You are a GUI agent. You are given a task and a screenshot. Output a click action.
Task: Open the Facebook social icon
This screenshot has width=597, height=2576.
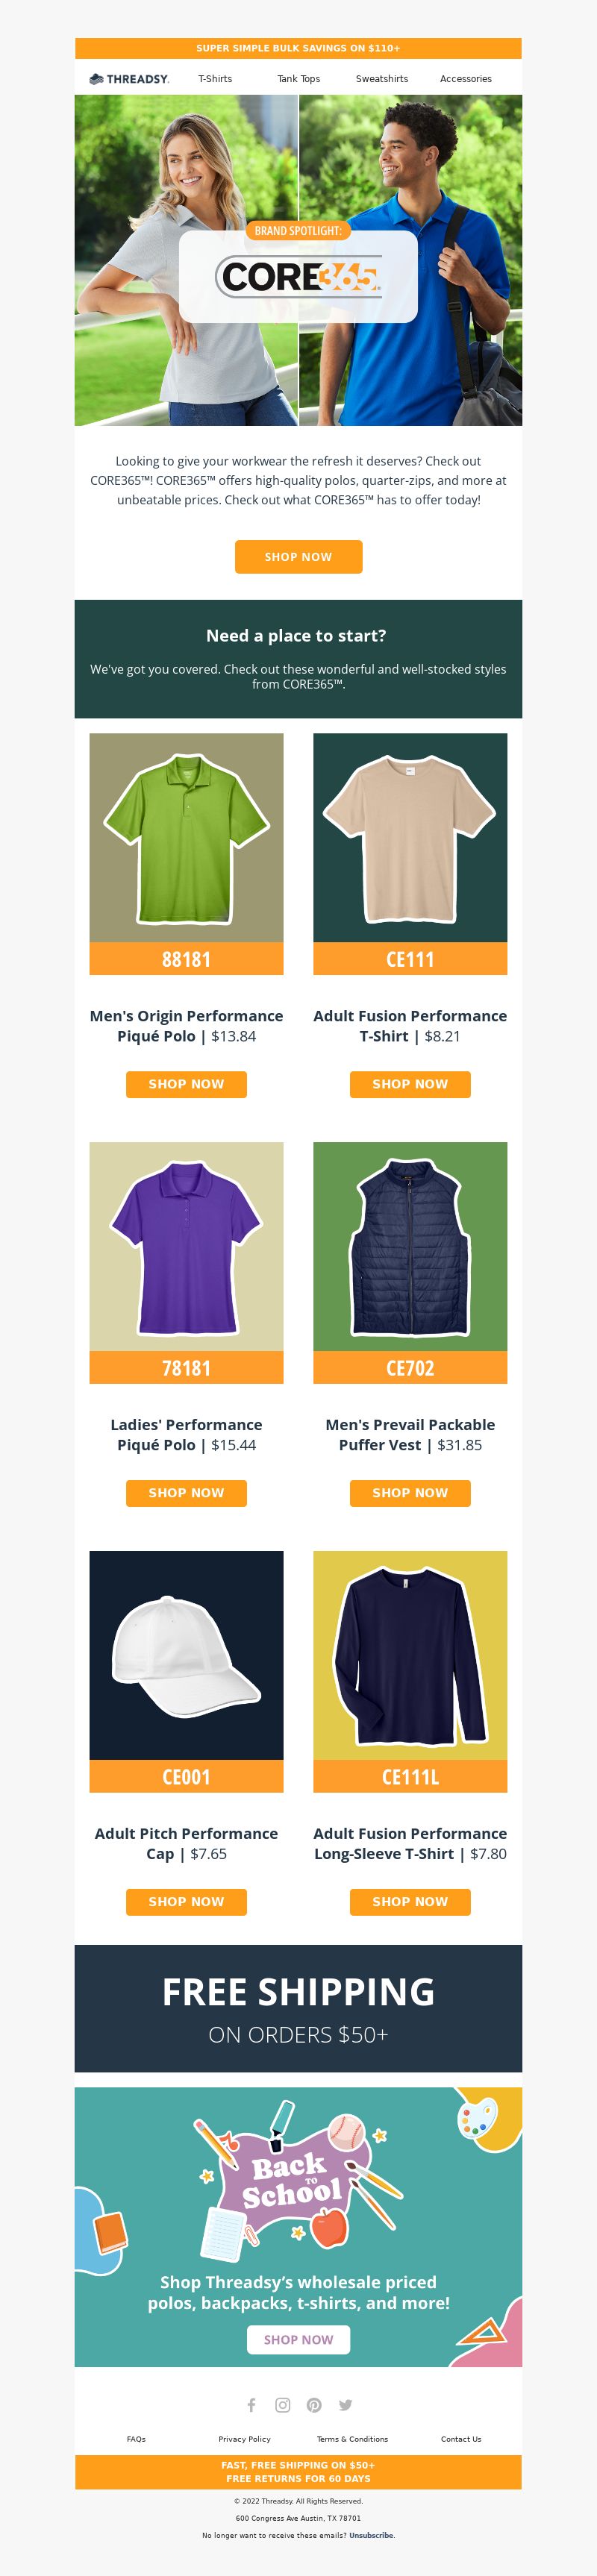[x=251, y=2405]
